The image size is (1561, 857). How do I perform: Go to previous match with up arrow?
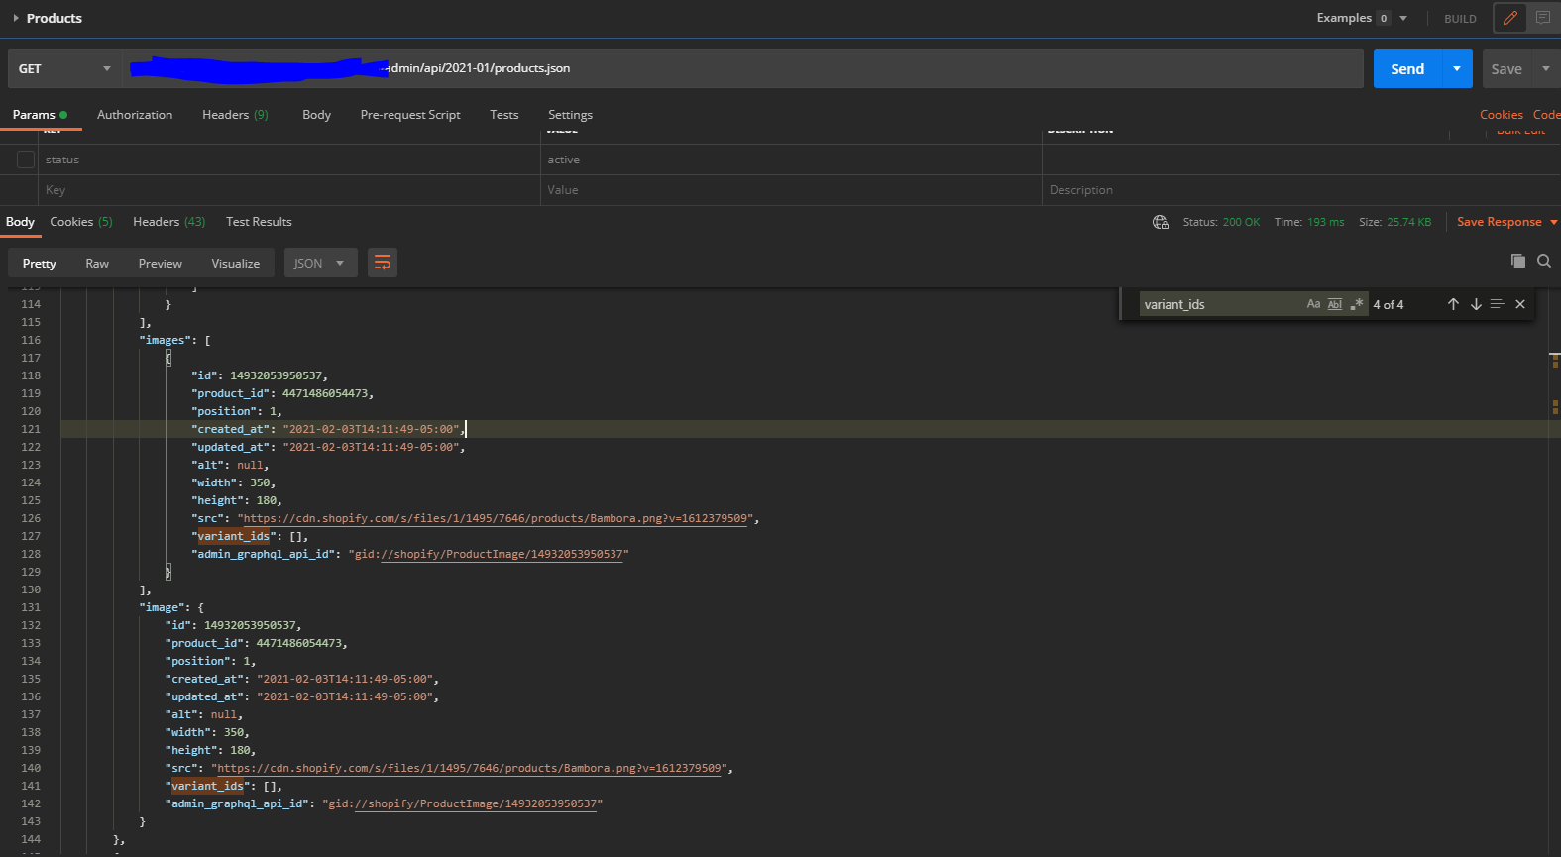point(1453,304)
